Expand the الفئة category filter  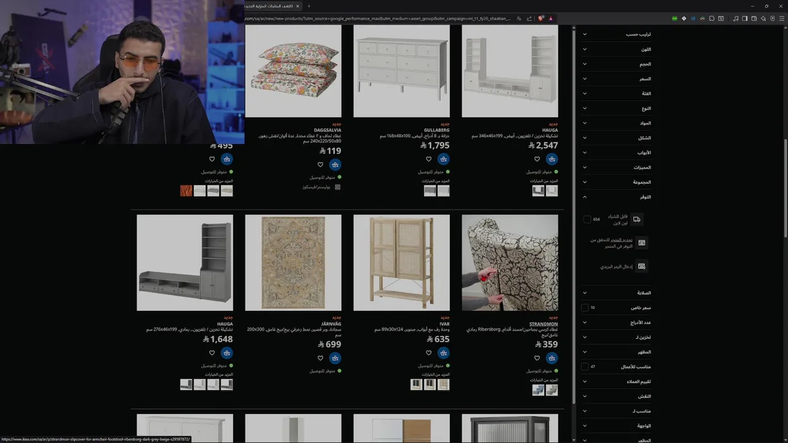616,94
